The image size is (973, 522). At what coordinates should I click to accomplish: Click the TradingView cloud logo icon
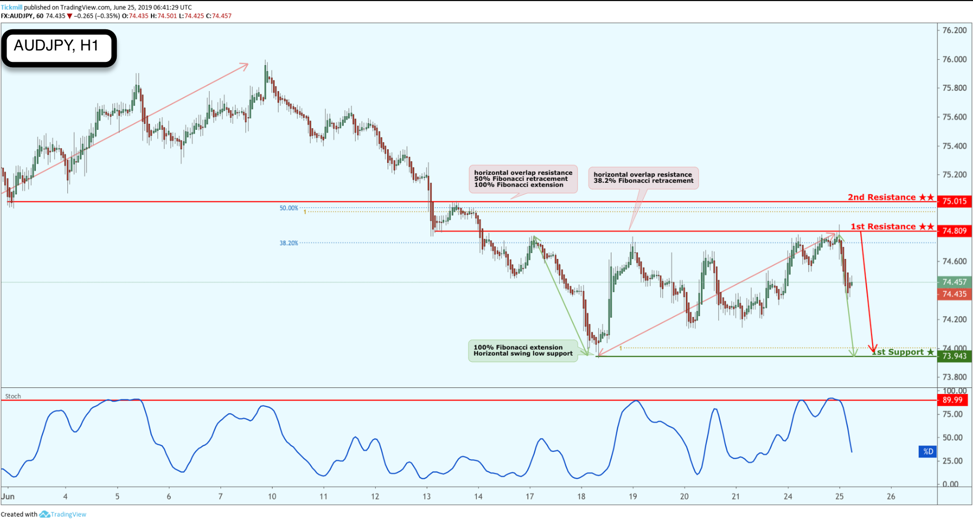point(45,514)
